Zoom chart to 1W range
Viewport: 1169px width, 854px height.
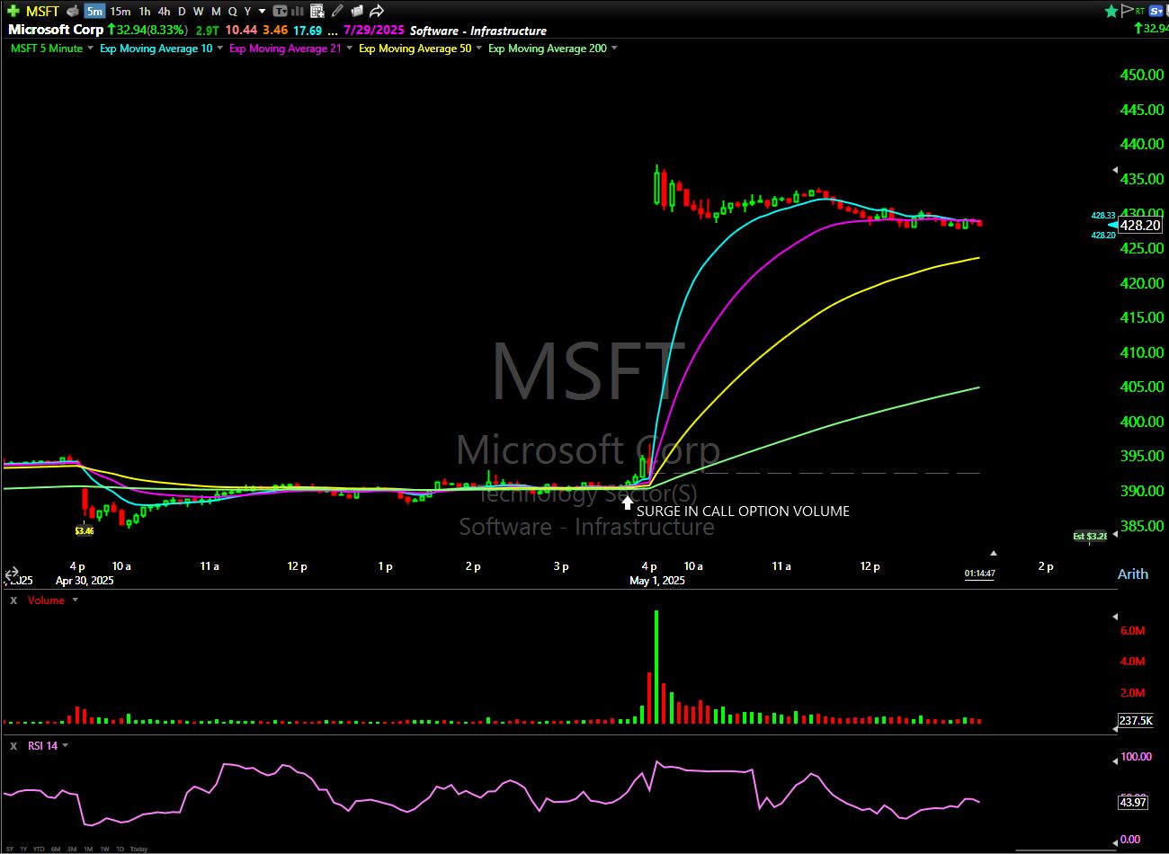(104, 849)
